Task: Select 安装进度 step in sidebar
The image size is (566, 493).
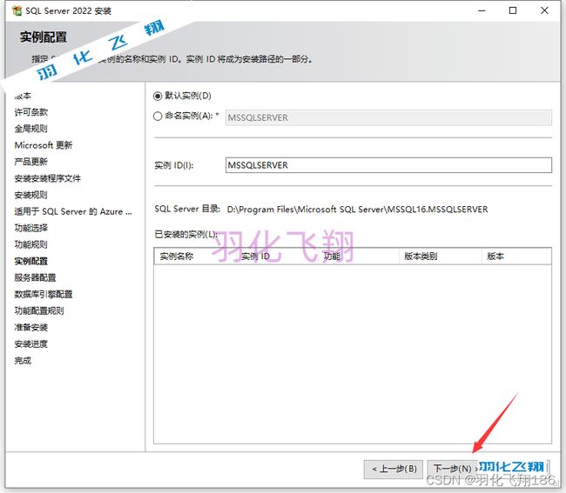Action: (x=31, y=344)
